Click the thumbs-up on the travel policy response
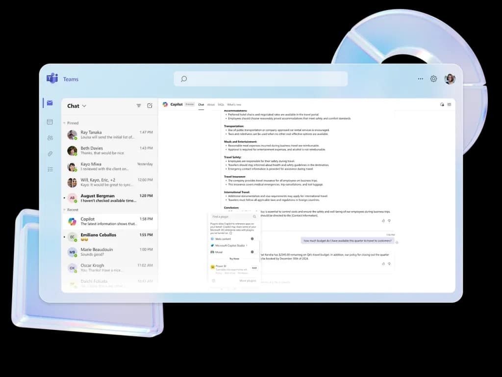This screenshot has height=377, width=502. point(383,220)
